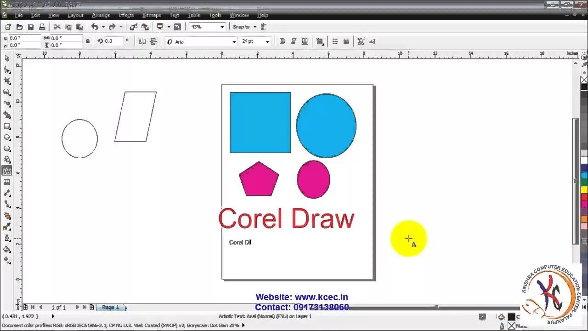The height and width of the screenshot is (331, 588).
Task: Click the Copy icon in the toolbar
Action: (68, 27)
